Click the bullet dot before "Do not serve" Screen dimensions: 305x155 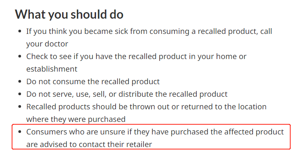(x=20, y=94)
